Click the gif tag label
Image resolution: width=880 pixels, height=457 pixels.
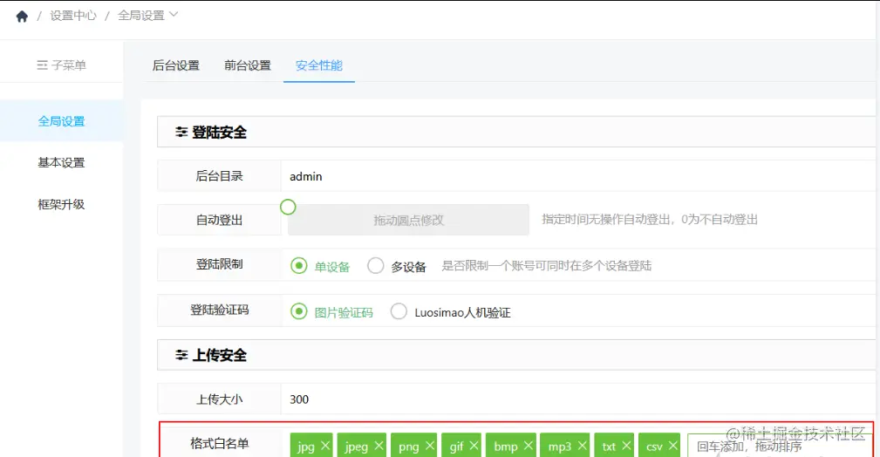[x=456, y=447]
